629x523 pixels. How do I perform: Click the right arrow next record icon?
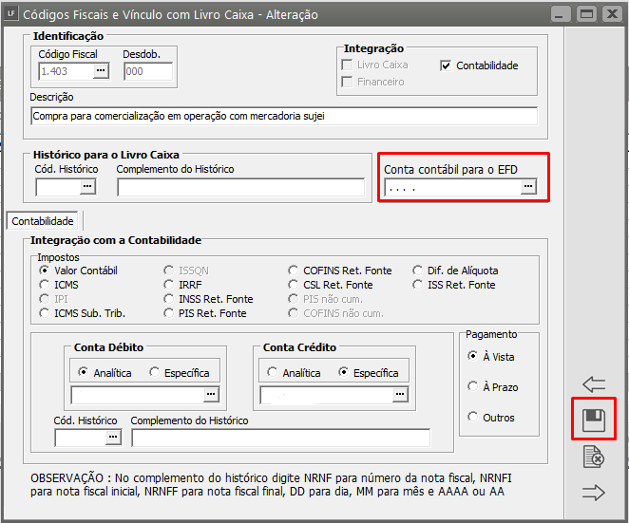click(x=593, y=492)
